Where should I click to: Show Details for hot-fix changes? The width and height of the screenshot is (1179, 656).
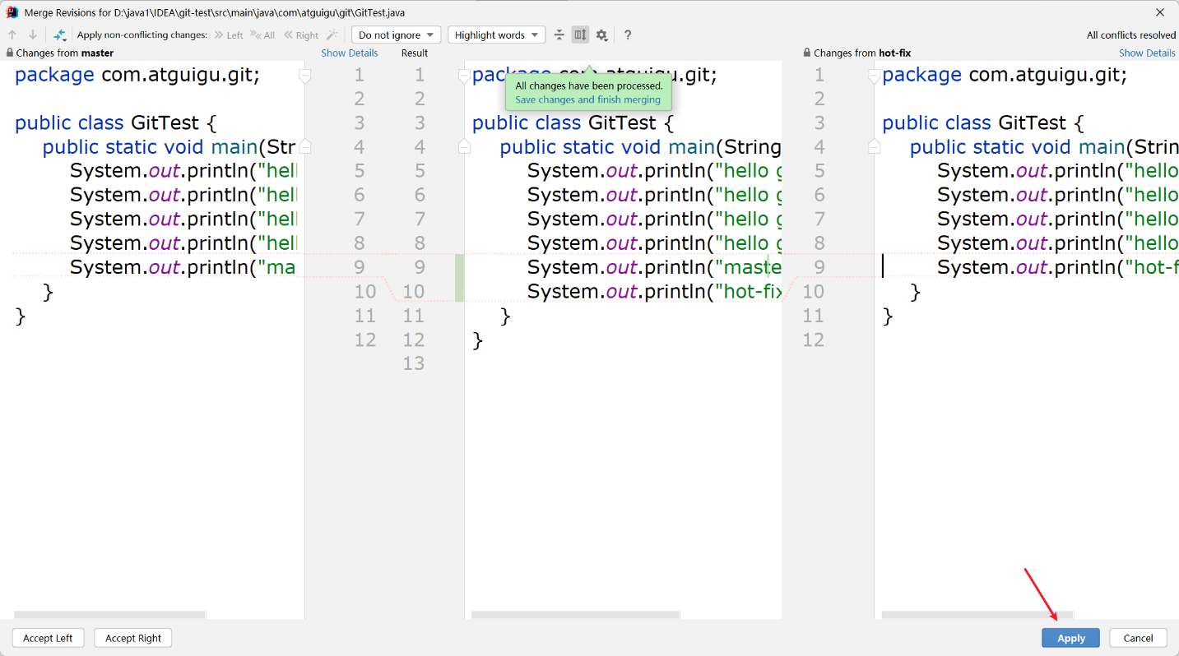1147,53
